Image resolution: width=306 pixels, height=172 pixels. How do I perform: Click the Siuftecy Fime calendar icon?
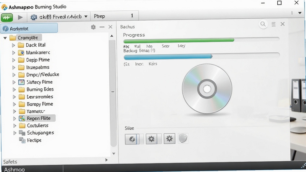(x=21, y=82)
